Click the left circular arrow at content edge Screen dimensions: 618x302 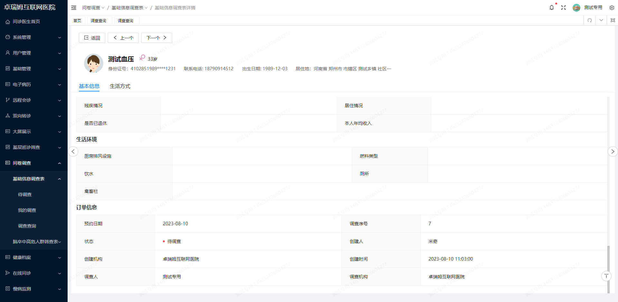[x=73, y=151]
